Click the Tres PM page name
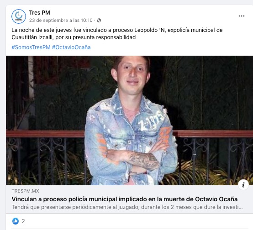Screen dimensions: 253x230 click(x=40, y=13)
